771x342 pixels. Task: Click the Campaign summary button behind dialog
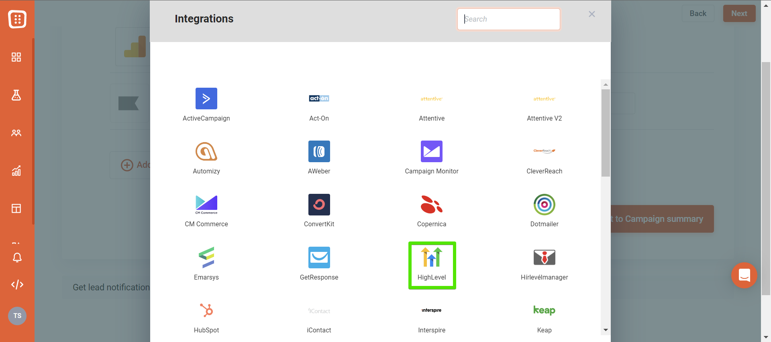[662, 219]
